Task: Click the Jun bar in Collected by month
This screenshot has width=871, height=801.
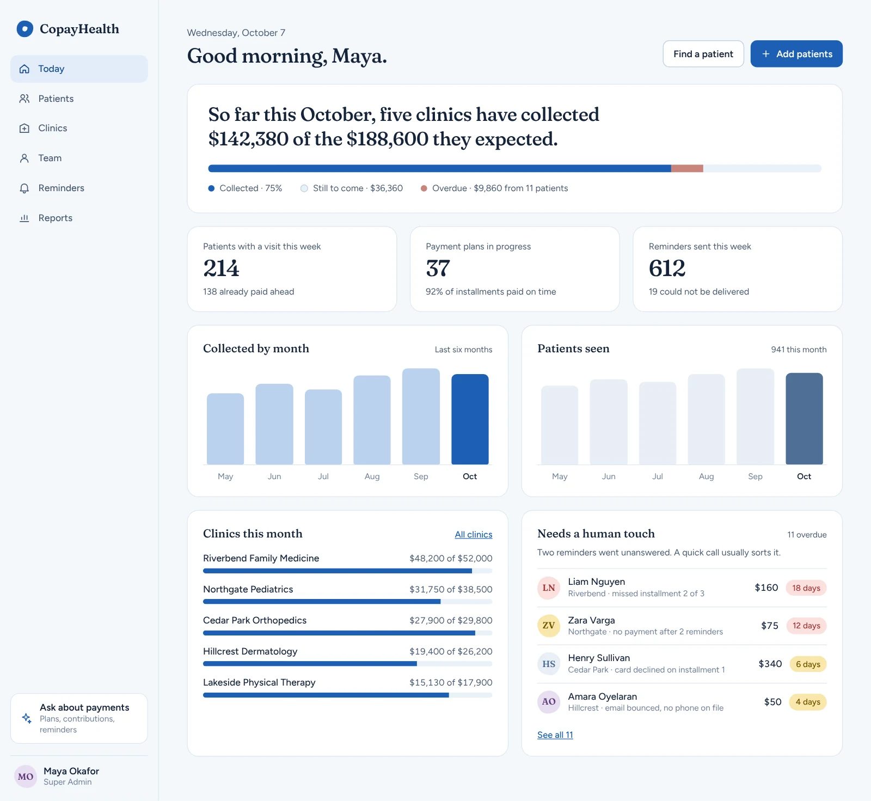Action: tap(274, 424)
